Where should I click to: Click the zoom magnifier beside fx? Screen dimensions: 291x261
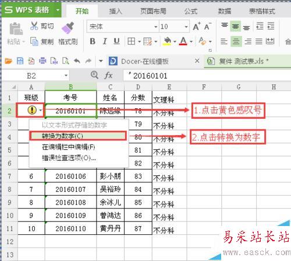[x=94, y=75]
